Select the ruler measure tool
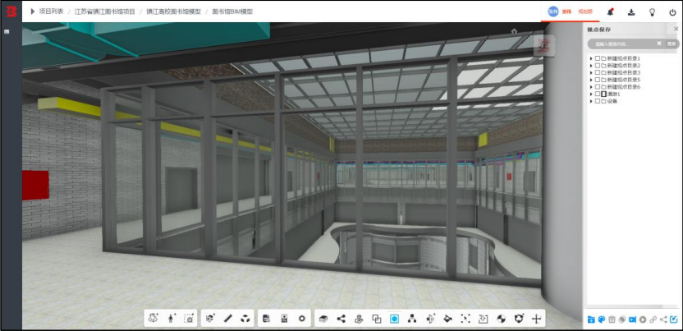Viewport: 683px width, 331px height. [228, 319]
